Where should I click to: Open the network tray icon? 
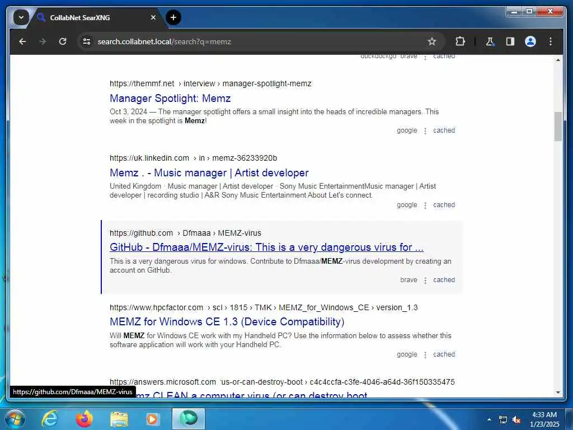point(503,420)
